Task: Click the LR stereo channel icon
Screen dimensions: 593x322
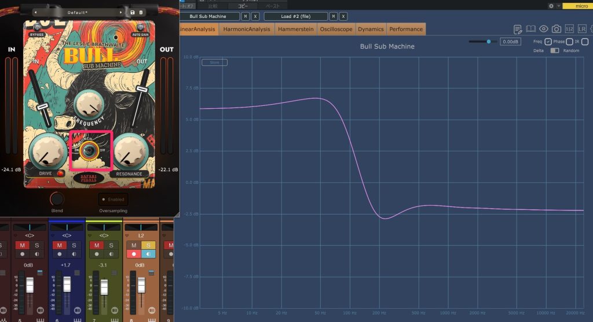Action: pyautogui.click(x=582, y=29)
